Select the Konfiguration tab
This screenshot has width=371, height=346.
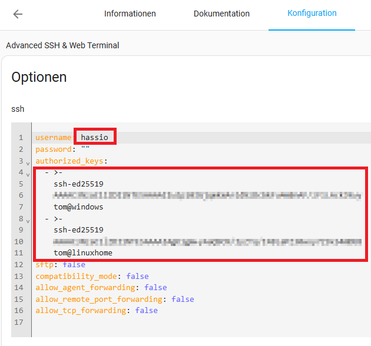(x=312, y=13)
